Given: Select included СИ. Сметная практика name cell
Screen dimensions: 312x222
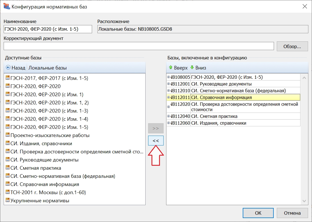Looking at the screenshot, I should pyautogui.click(x=245, y=116).
